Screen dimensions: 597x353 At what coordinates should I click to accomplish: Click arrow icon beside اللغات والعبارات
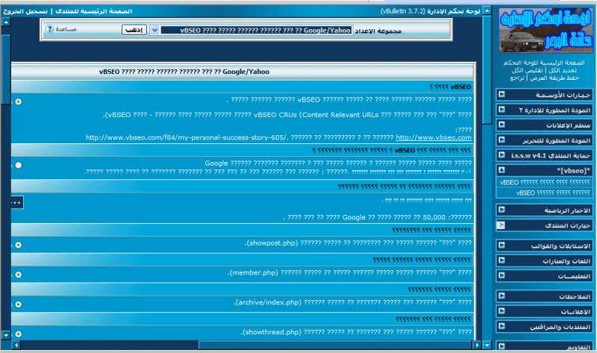click(x=502, y=261)
